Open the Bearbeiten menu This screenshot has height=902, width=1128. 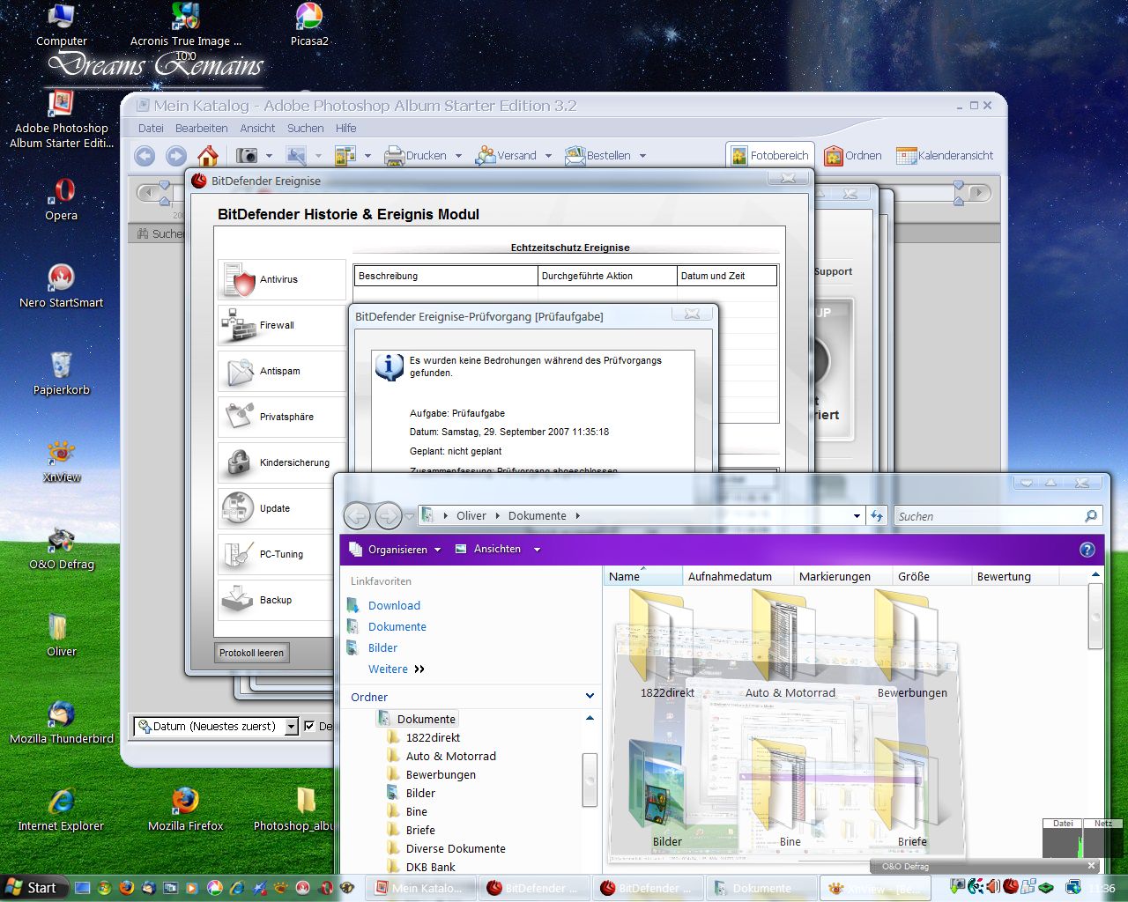201,129
